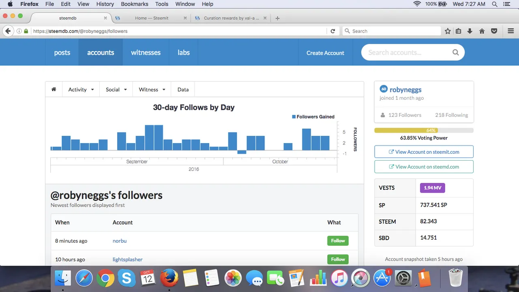Open a new tab with the plus icon
The height and width of the screenshot is (292, 519).
(x=278, y=18)
